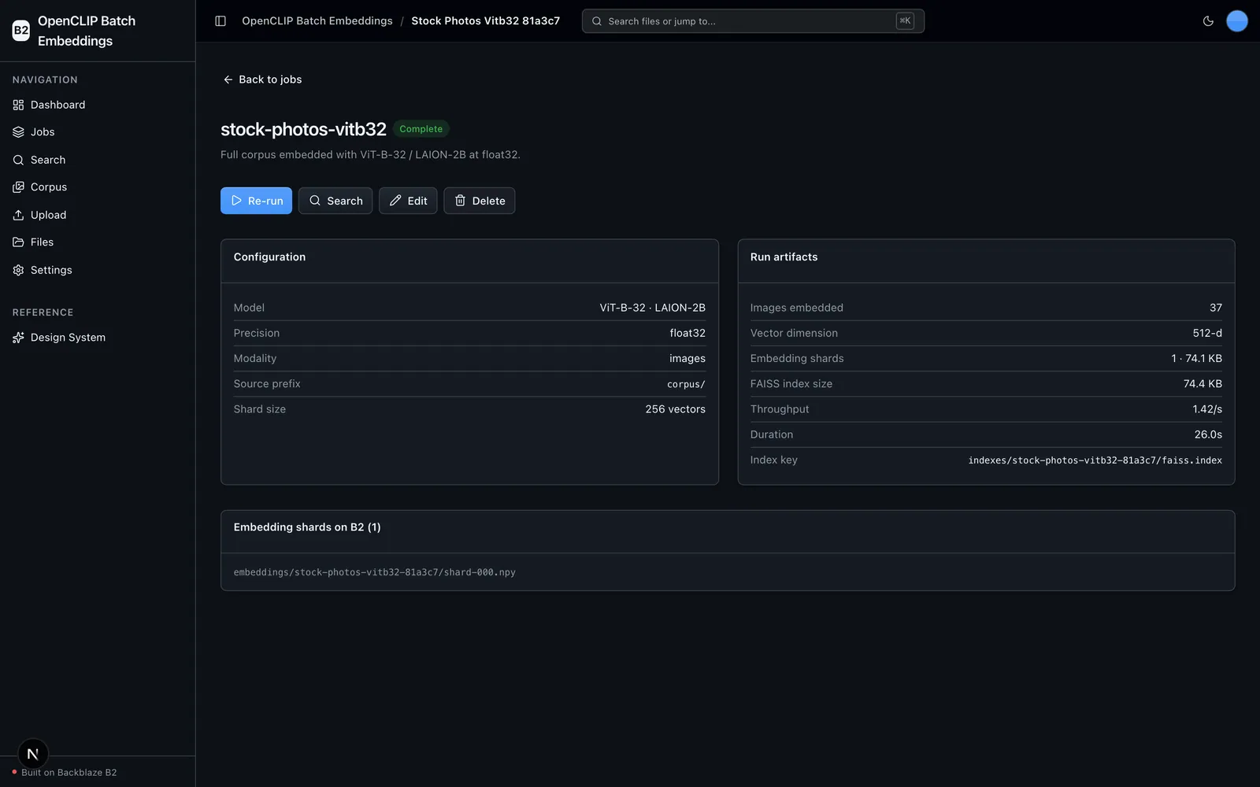
Task: Click the ⌘K shortcut badge
Action: click(905, 21)
